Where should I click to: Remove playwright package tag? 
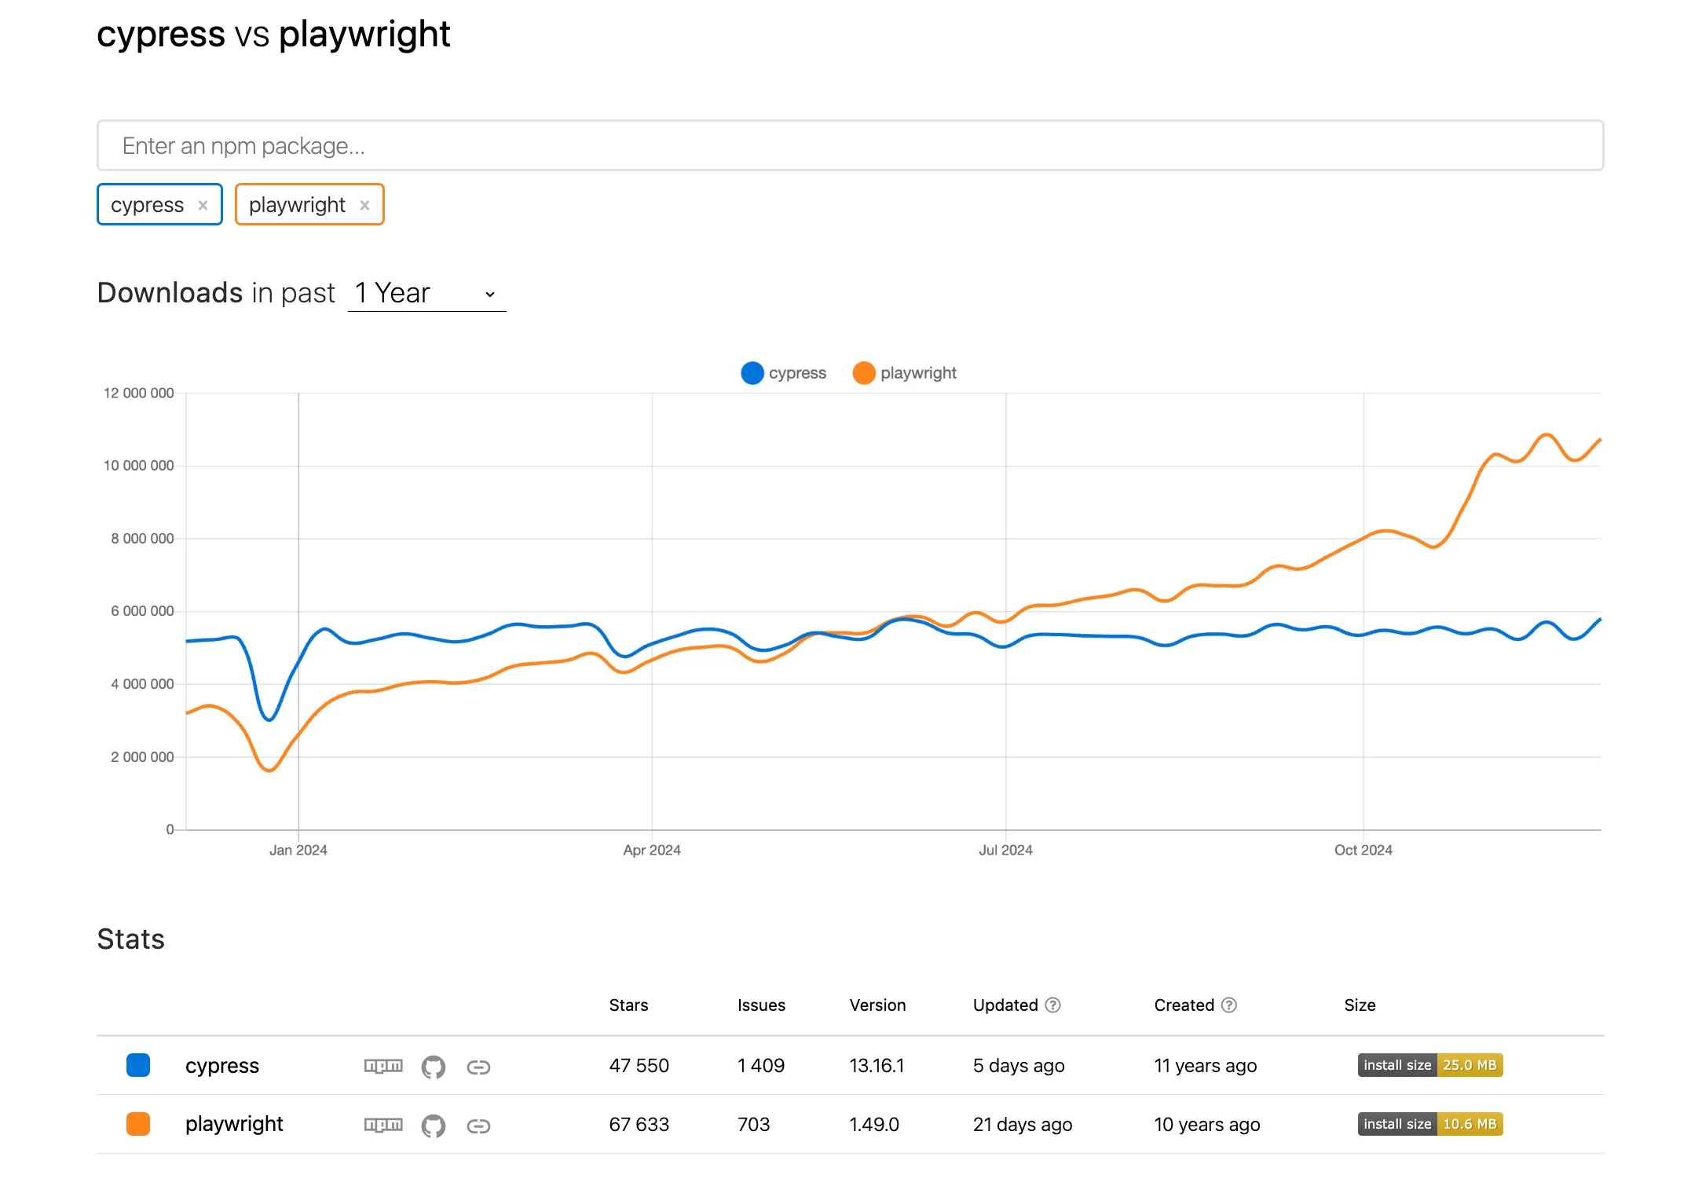click(364, 205)
